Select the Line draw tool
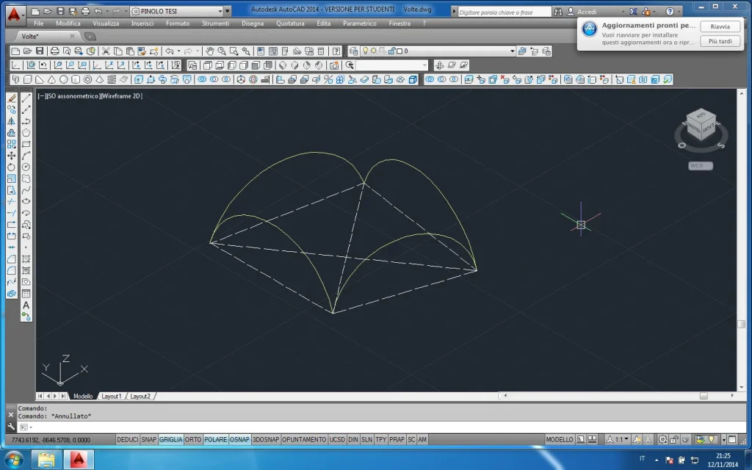The height and width of the screenshot is (470, 752). tap(26, 98)
